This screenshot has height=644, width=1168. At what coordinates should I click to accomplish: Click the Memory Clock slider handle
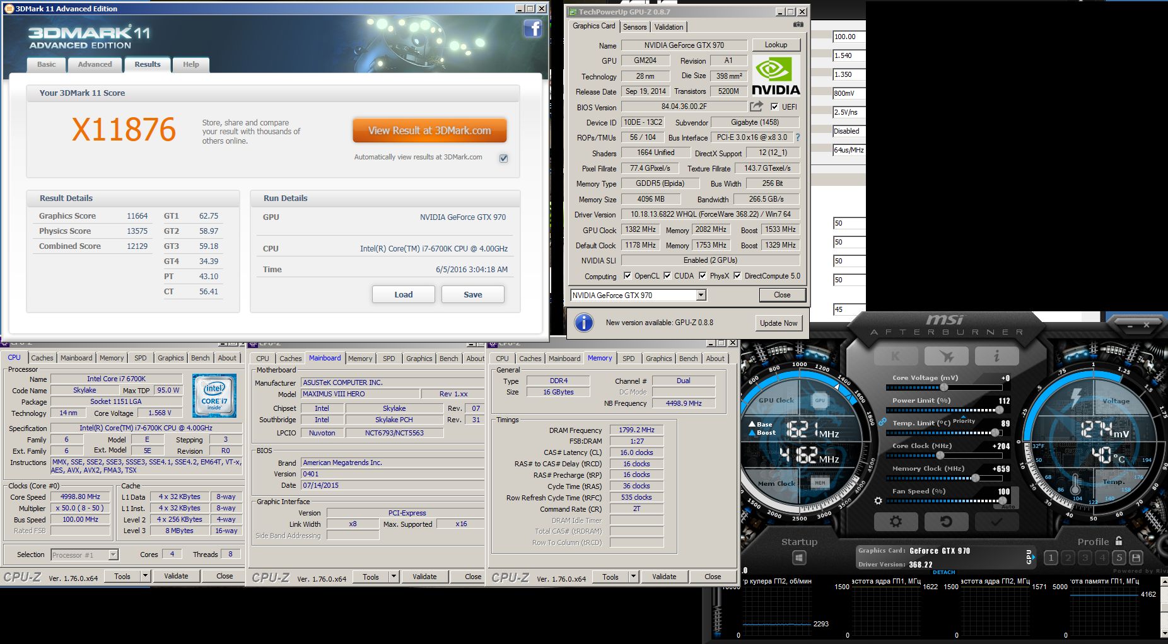point(975,478)
